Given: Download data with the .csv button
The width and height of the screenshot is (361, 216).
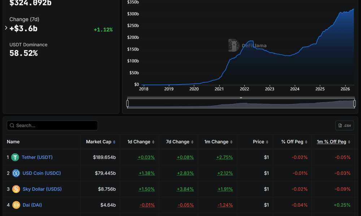Looking at the screenshot, I should click(345, 126).
